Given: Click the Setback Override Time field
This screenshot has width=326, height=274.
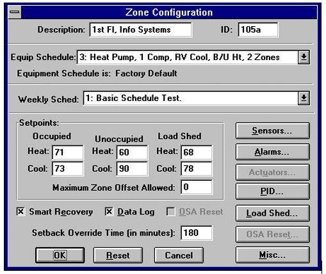Looking at the screenshot, I should pyautogui.click(x=197, y=233).
